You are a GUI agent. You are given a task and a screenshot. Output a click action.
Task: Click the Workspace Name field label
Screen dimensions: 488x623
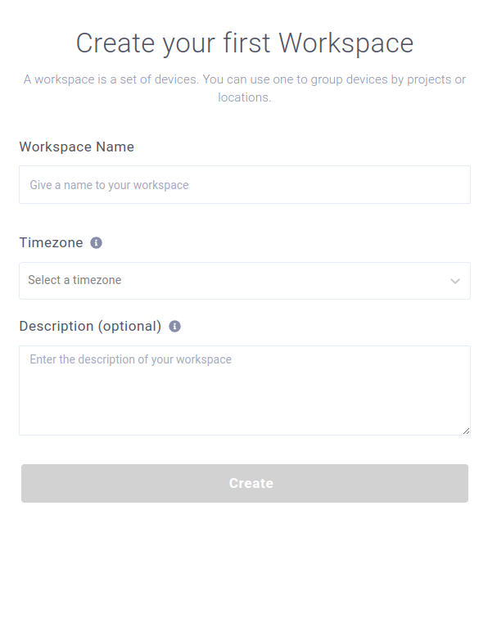click(77, 147)
